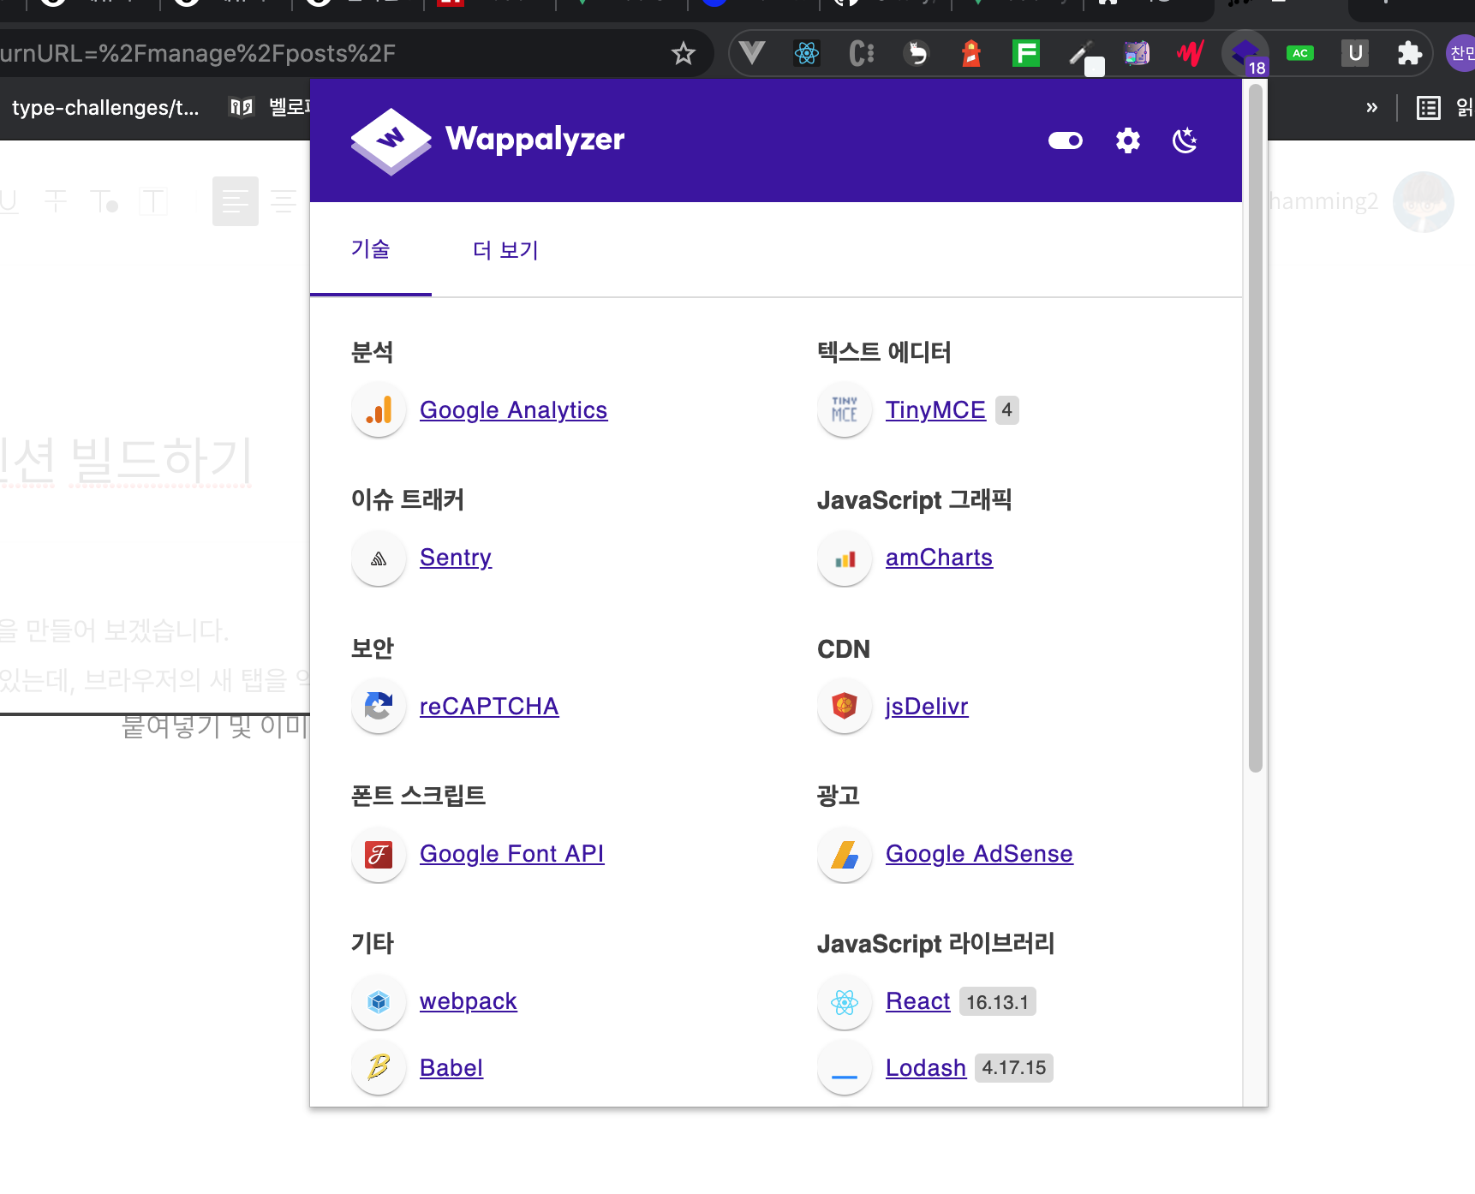Image resolution: width=1475 pixels, height=1194 pixels.
Task: Click the Google AdSense icon
Action: coord(845,854)
